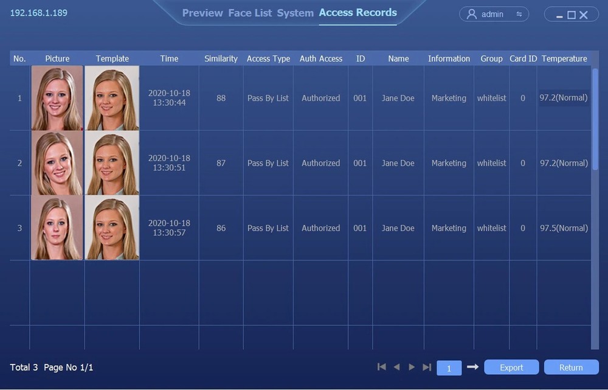
Task: Click Jane Doe in the 13:30:44 record
Action: (398, 98)
